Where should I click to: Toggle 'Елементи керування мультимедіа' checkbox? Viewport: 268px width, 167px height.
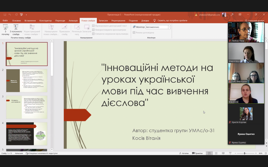pyautogui.click(x=93, y=34)
